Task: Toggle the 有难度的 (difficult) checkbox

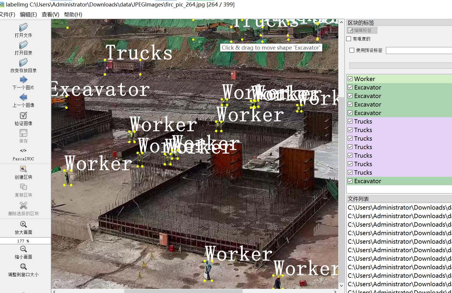Action: pos(349,39)
